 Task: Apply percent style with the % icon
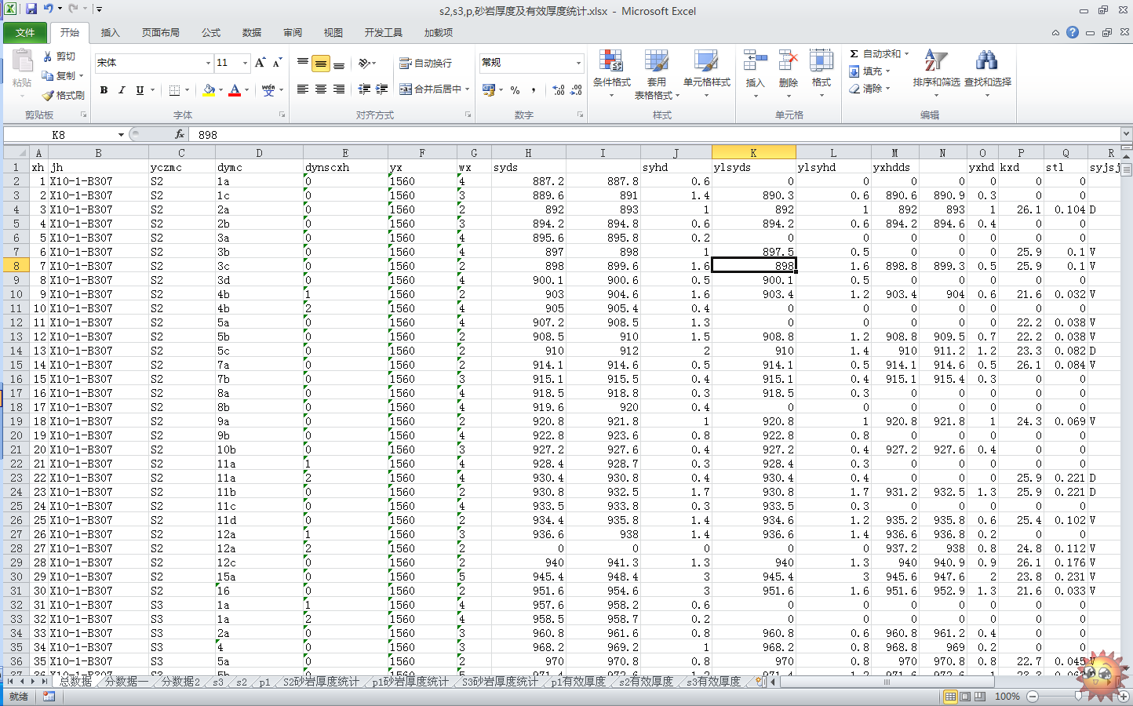pyautogui.click(x=515, y=90)
